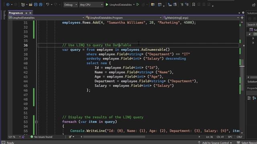Viewport: 257px width, 144px height.
Task: Click the Save All icon
Action: point(41,4)
